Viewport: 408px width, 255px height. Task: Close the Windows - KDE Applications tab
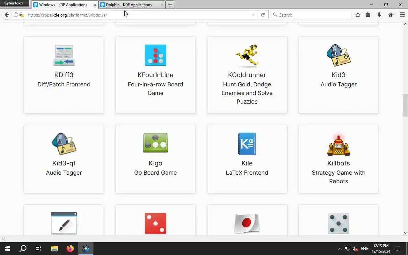[x=95, y=5]
